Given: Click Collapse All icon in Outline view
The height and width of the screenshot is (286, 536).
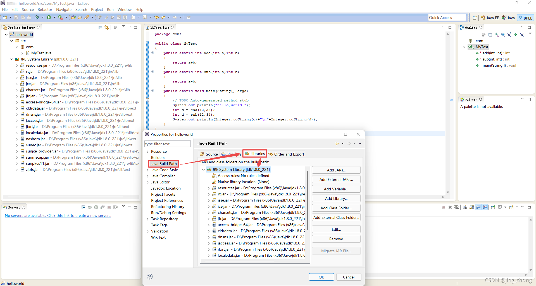Looking at the screenshot, I should [x=490, y=35].
